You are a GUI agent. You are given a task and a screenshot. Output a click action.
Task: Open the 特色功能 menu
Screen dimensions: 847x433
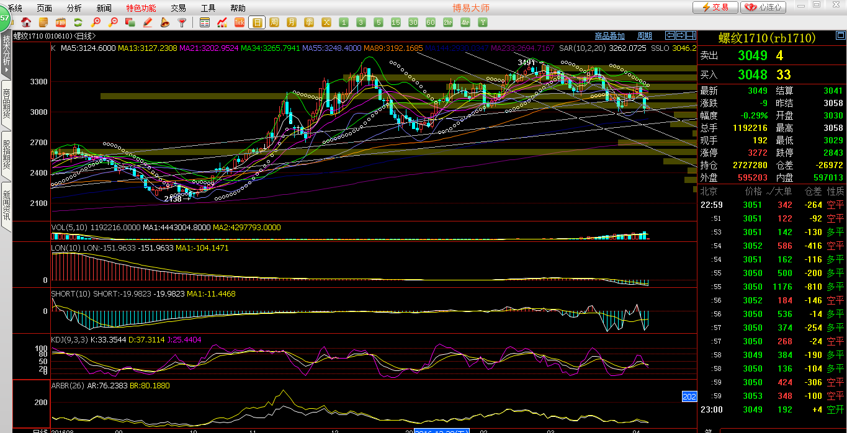coord(141,8)
